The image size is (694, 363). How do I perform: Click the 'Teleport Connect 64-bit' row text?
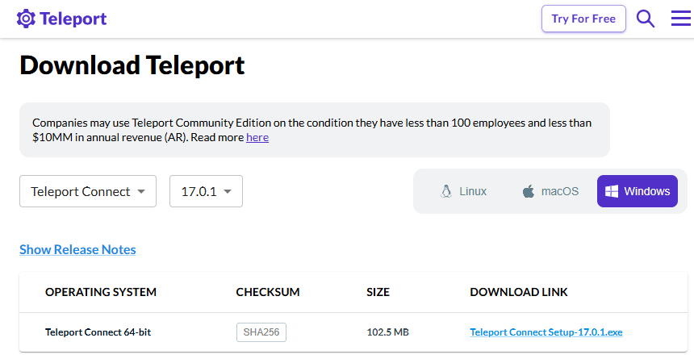tap(98, 332)
